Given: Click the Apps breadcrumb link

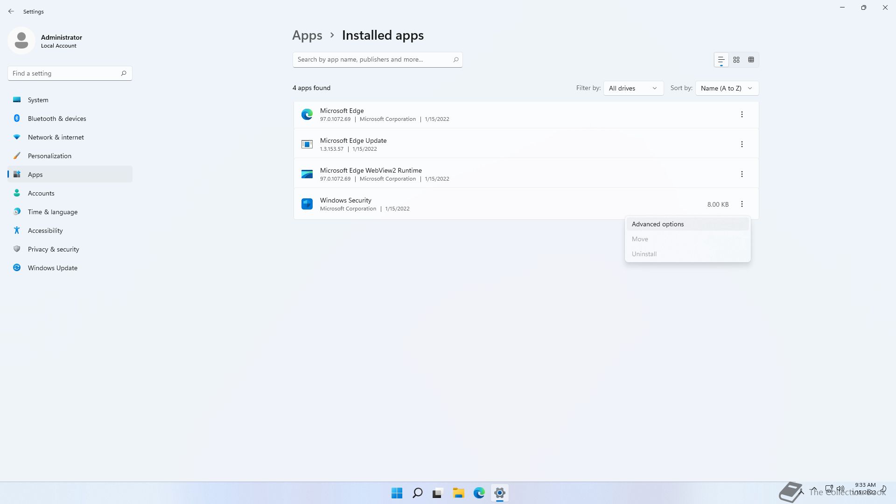Looking at the screenshot, I should pos(307,35).
